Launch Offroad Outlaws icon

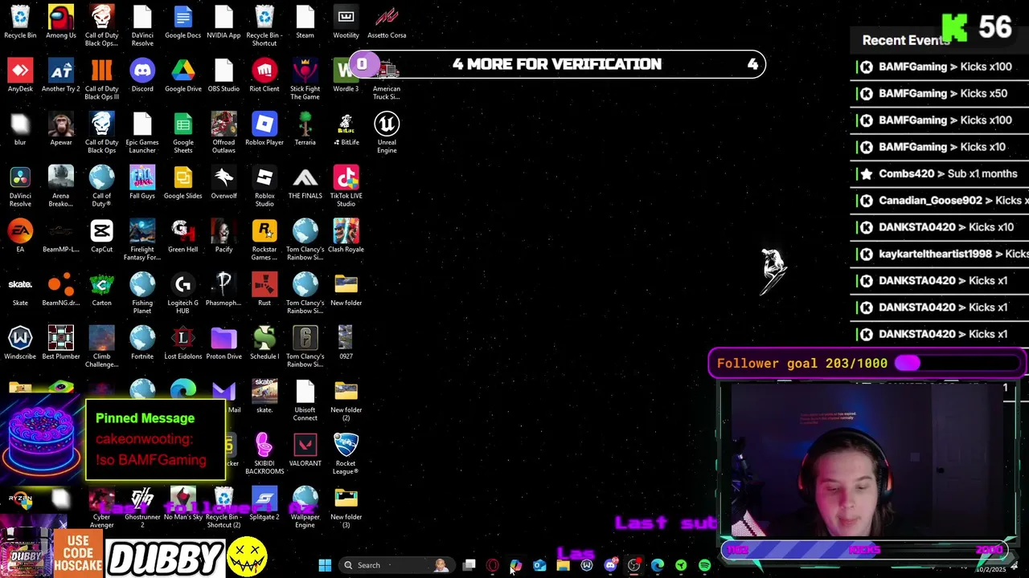(223, 133)
